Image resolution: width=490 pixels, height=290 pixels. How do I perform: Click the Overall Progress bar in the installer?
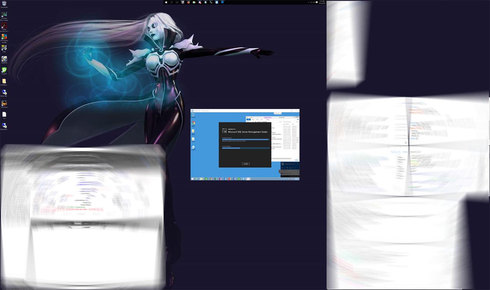tap(246, 148)
